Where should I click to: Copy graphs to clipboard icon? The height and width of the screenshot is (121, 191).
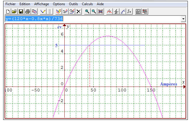click(x=34, y=11)
